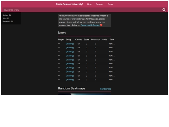
Task: Click the Skin OK status text
Action: point(6,18)
